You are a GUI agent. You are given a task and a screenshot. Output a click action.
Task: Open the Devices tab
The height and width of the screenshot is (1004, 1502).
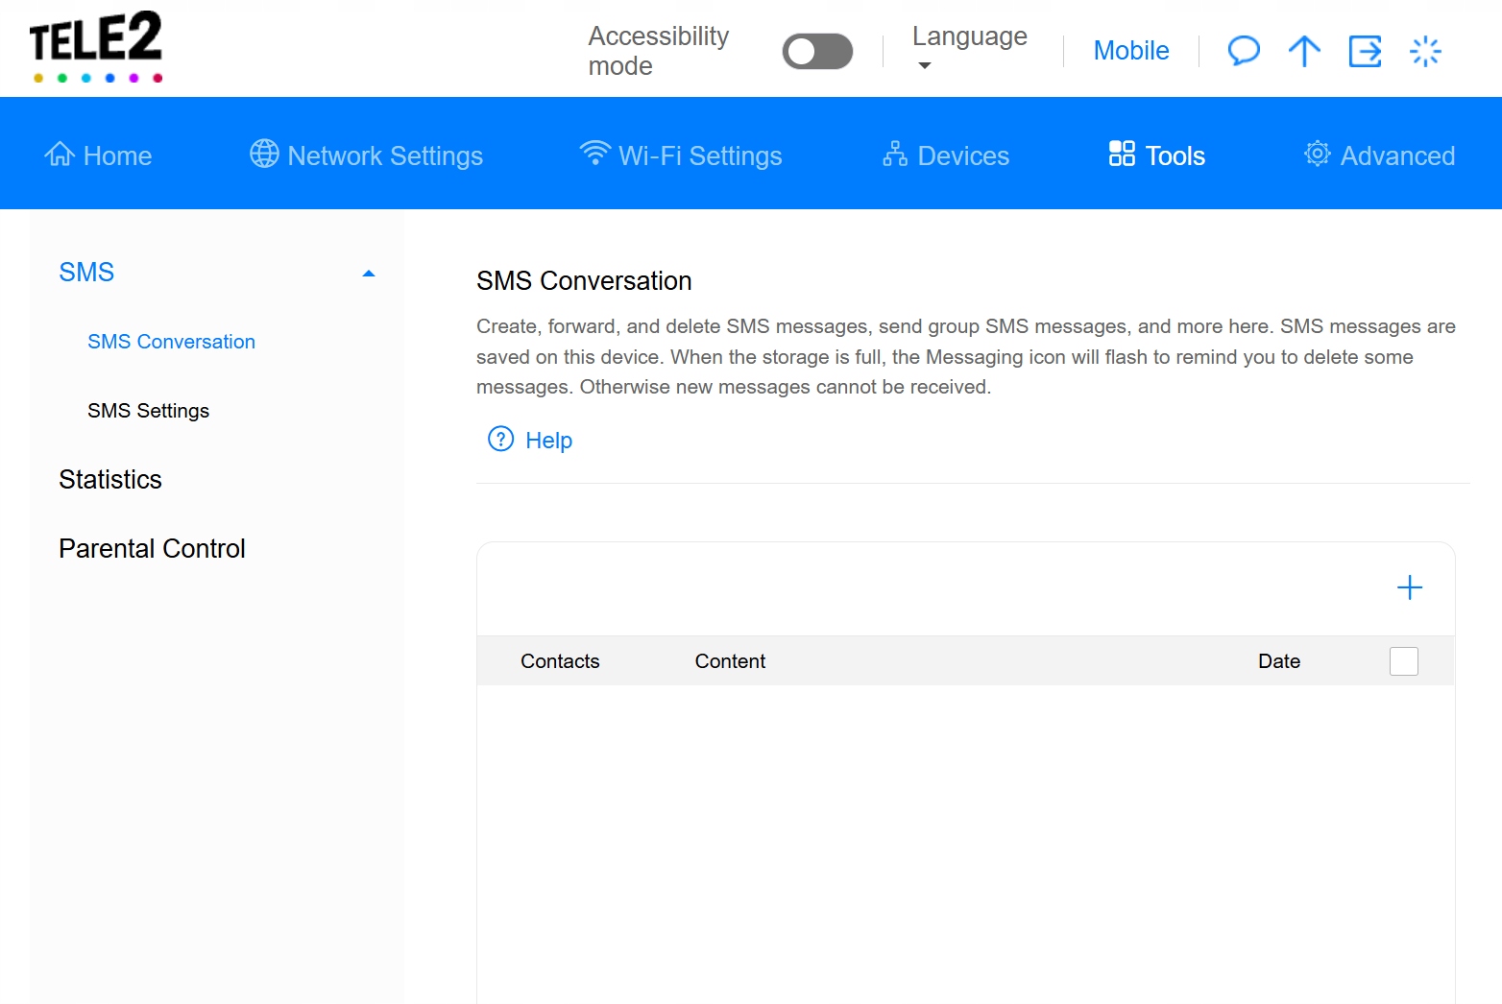946,155
